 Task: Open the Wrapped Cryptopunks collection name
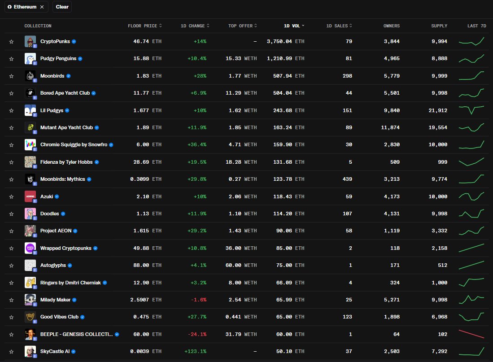pyautogui.click(x=65, y=248)
